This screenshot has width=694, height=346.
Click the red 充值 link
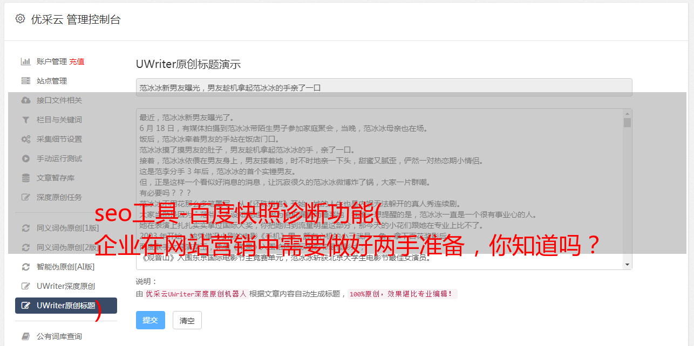(x=77, y=61)
